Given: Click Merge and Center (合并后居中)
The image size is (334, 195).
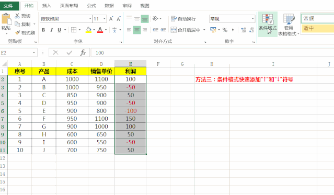Looking at the screenshot, I should pyautogui.click(x=186, y=30).
